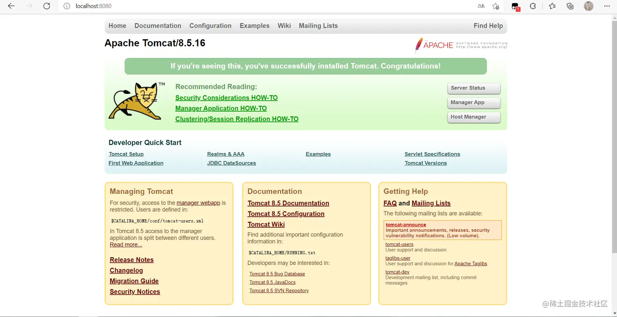This screenshot has height=317, width=617.
Task: Open the Tomcat Setup link
Action: tap(126, 154)
